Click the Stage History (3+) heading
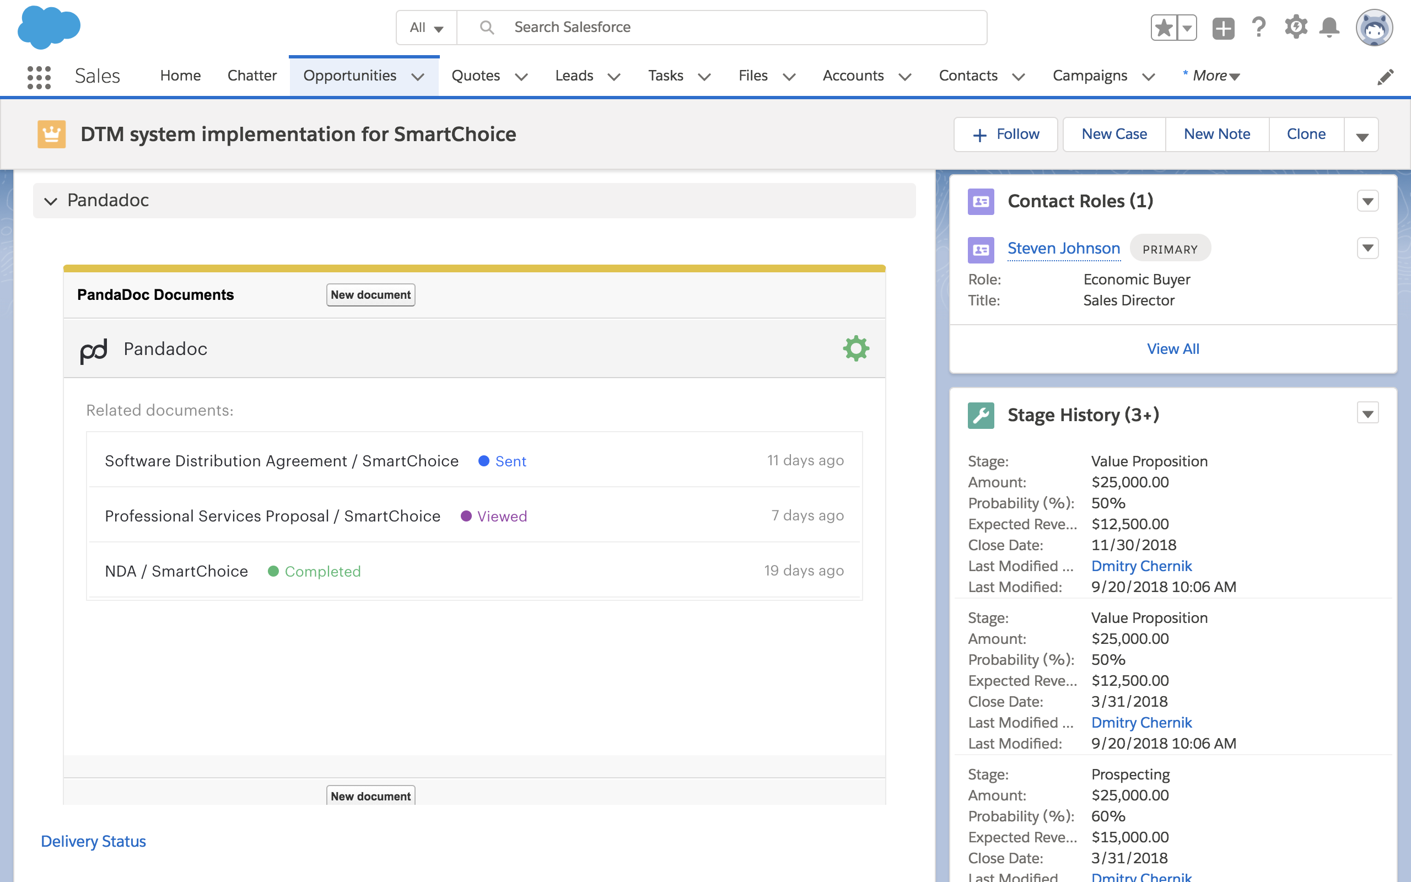 (1083, 415)
